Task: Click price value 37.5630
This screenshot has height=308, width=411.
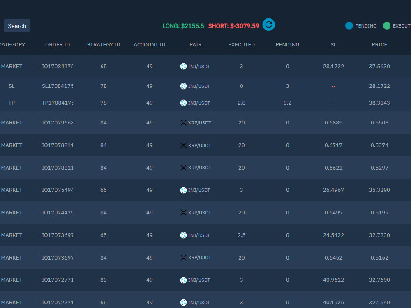Action: point(379,66)
